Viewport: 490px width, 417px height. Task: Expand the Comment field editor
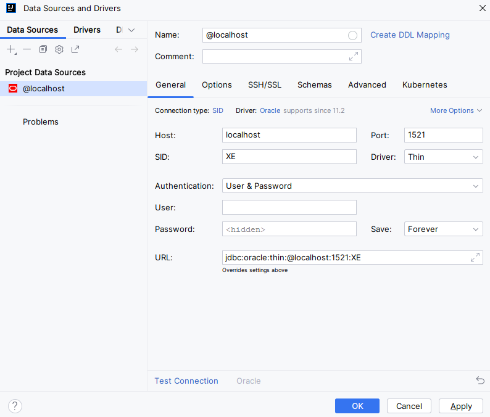coord(354,57)
